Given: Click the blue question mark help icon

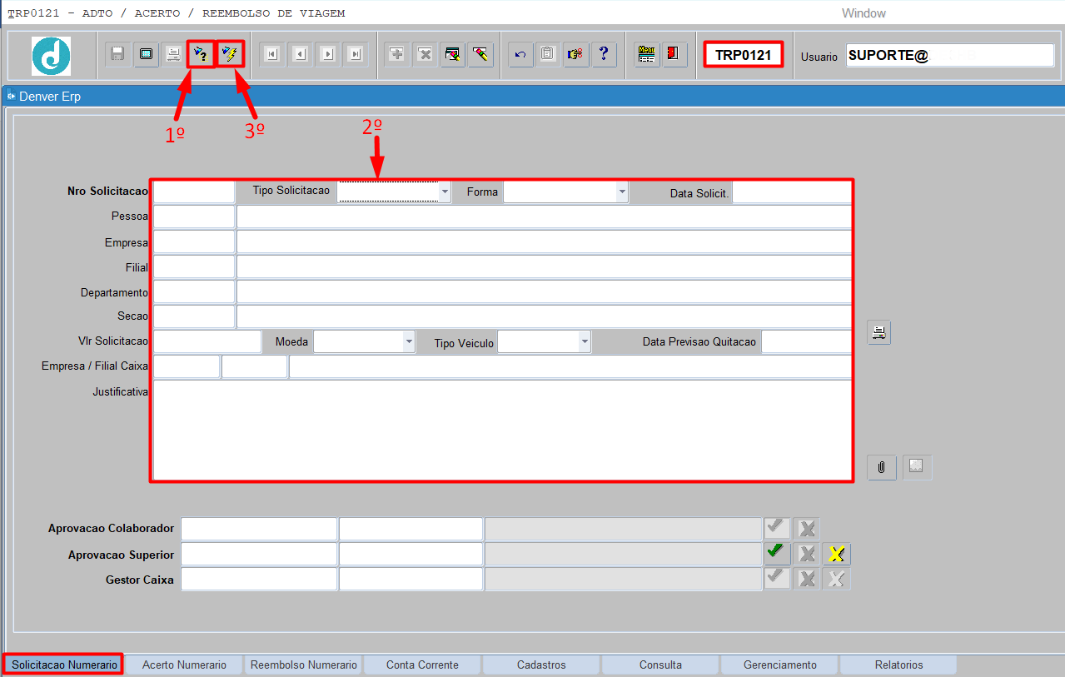Looking at the screenshot, I should tap(604, 54).
